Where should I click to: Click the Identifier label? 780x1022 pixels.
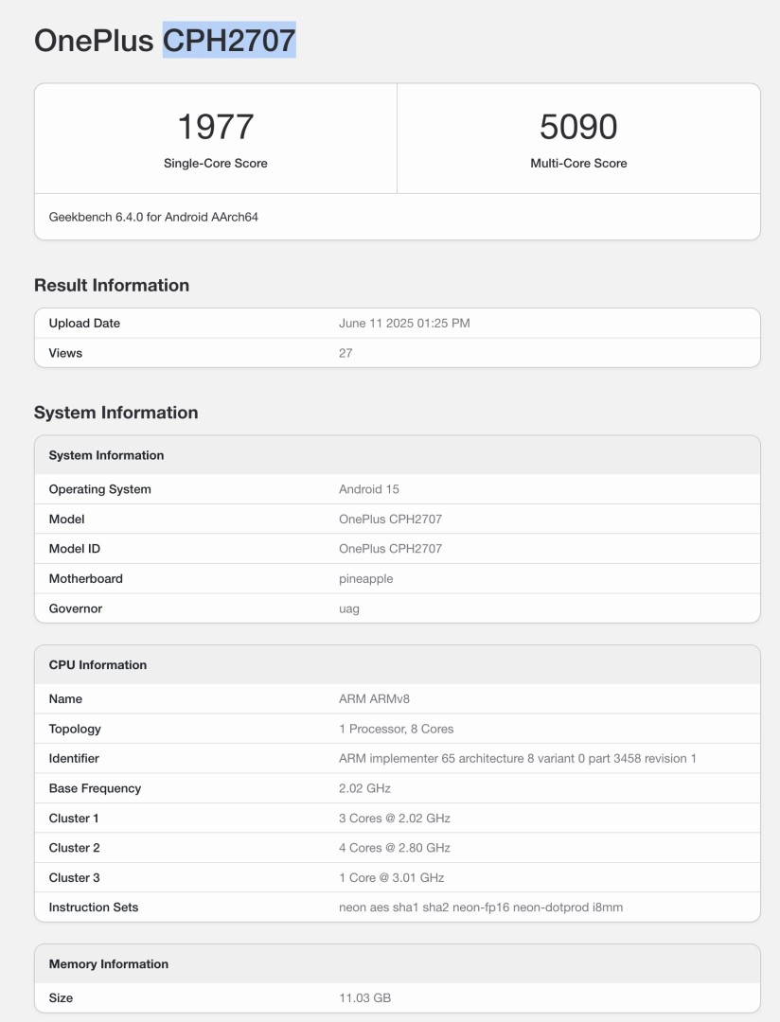click(x=74, y=759)
